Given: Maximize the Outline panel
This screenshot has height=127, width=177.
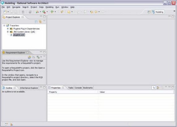Looking at the screenshot, I should (x=44, y=88).
